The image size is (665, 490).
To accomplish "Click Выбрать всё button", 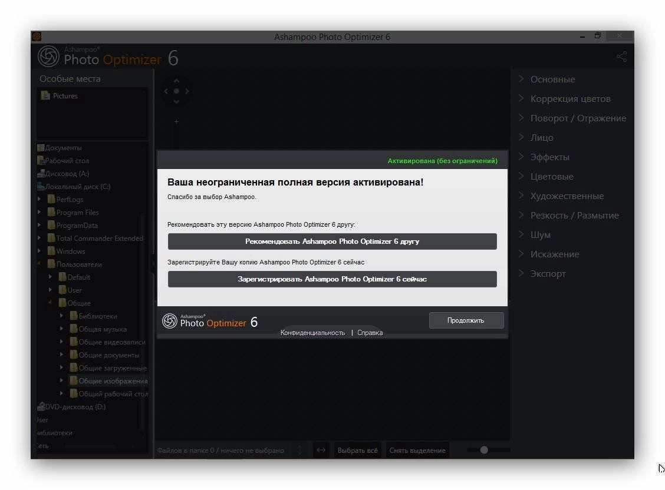I will pyautogui.click(x=357, y=451).
